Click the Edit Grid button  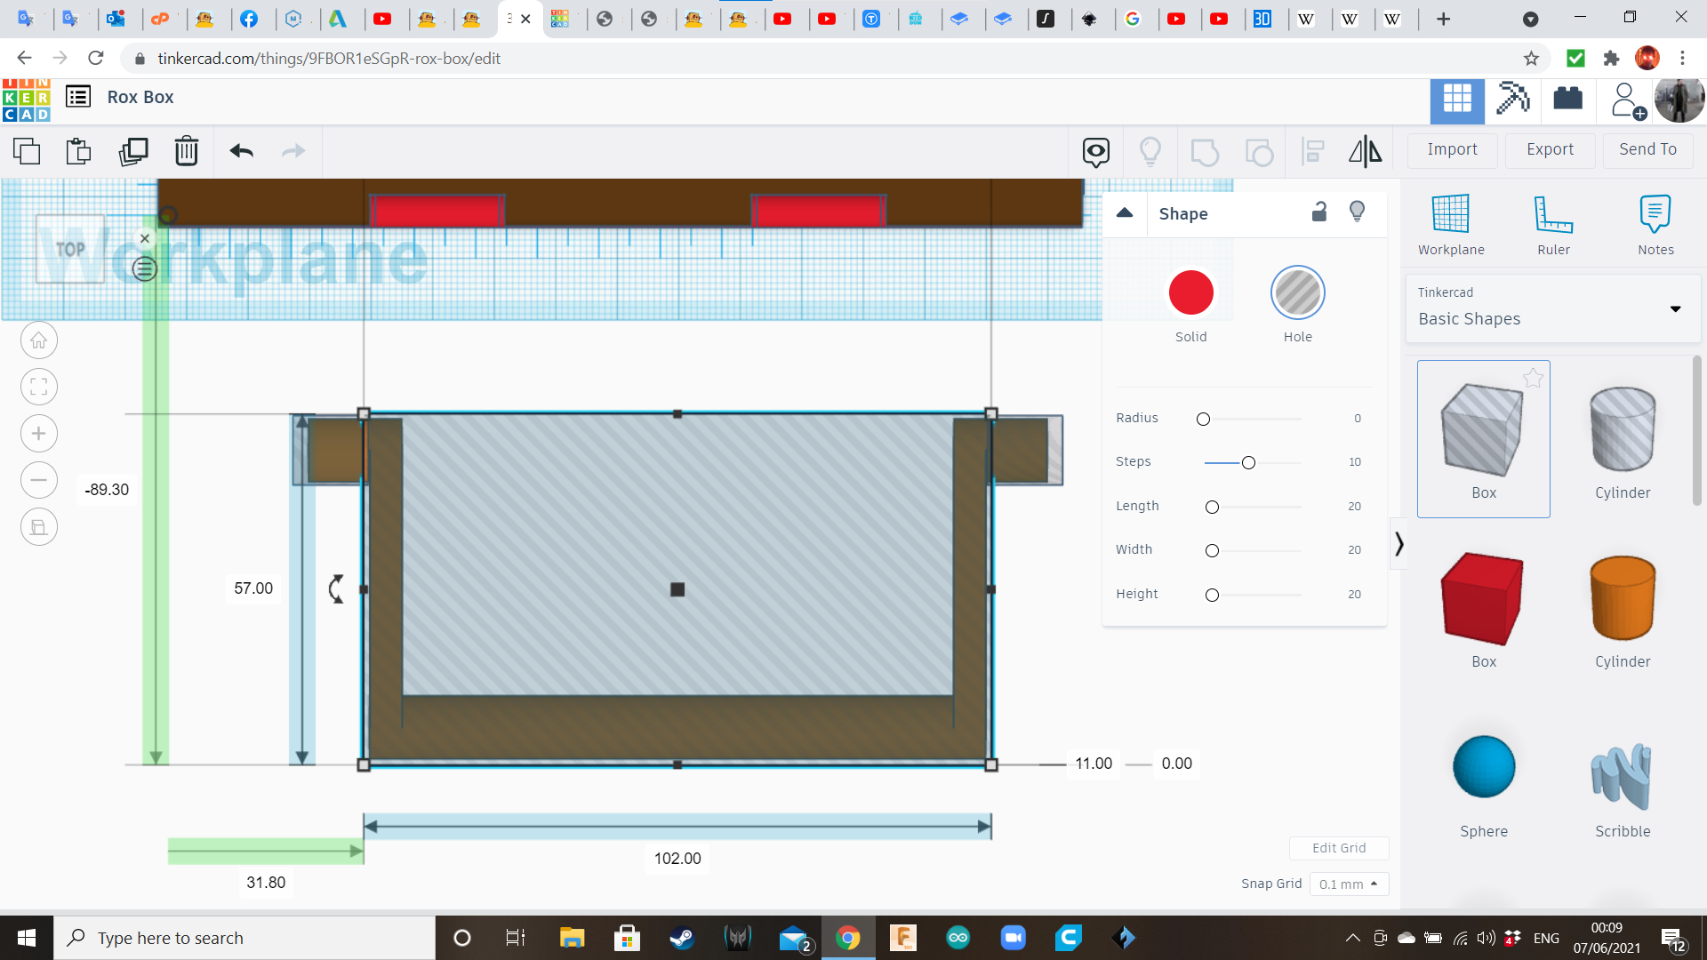[x=1339, y=848]
